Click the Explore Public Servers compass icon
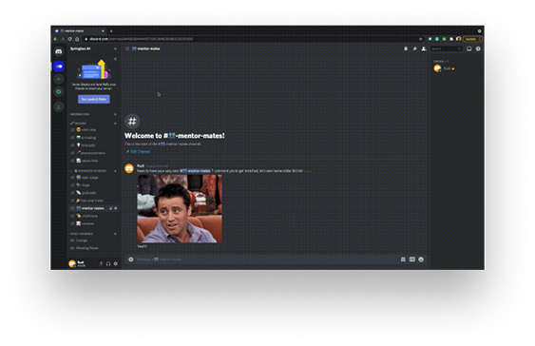This screenshot has height=346, width=535. [59, 92]
